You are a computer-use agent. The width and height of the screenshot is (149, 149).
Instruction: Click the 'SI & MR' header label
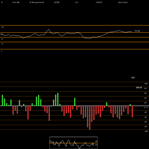[16, 2]
